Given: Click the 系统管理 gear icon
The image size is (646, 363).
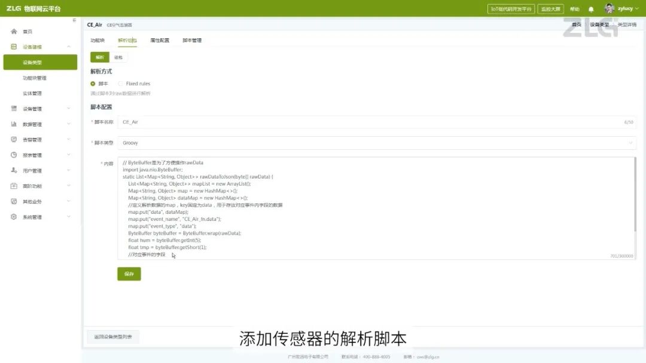Looking at the screenshot, I should tap(14, 217).
